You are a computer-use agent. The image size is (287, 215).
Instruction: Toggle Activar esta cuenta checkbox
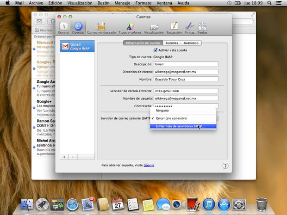coord(156,50)
